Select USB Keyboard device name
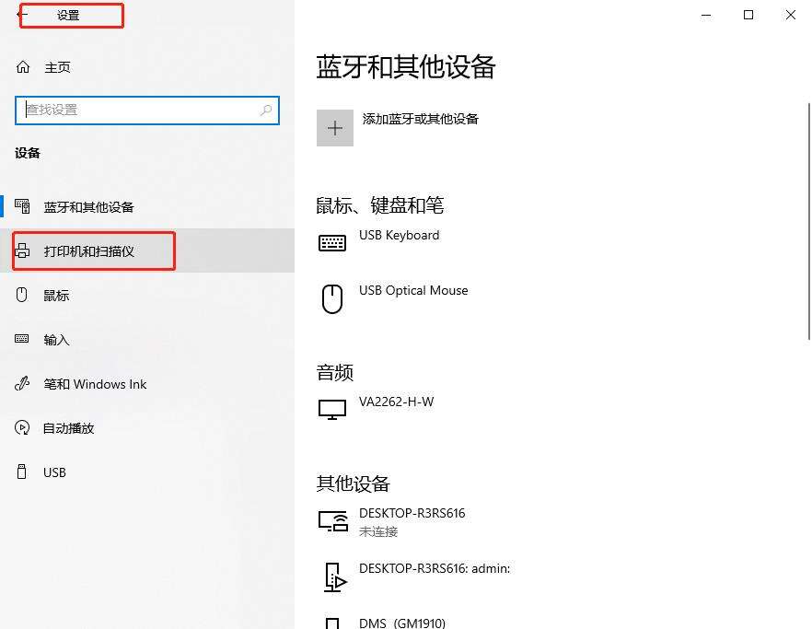The height and width of the screenshot is (629, 812). 400,235
